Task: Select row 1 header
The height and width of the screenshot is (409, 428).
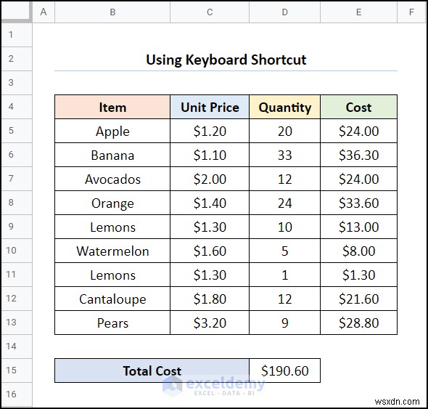Action: click(x=17, y=35)
